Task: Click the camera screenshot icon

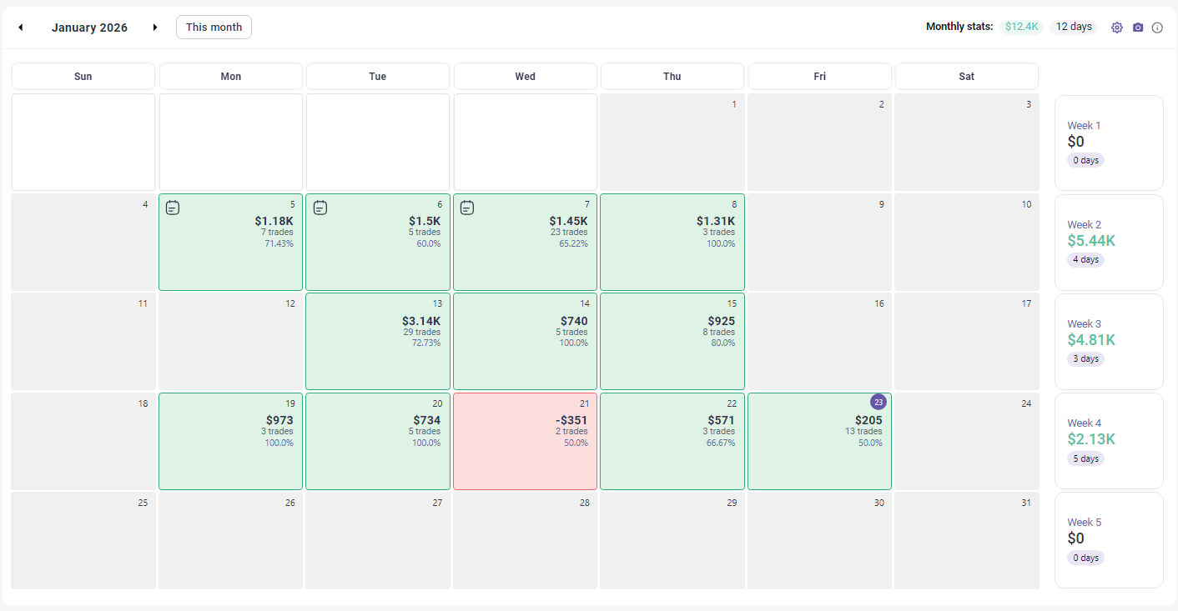Action: [x=1138, y=28]
